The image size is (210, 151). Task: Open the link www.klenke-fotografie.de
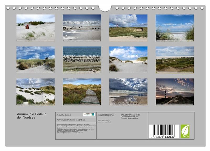(x=104, y=122)
